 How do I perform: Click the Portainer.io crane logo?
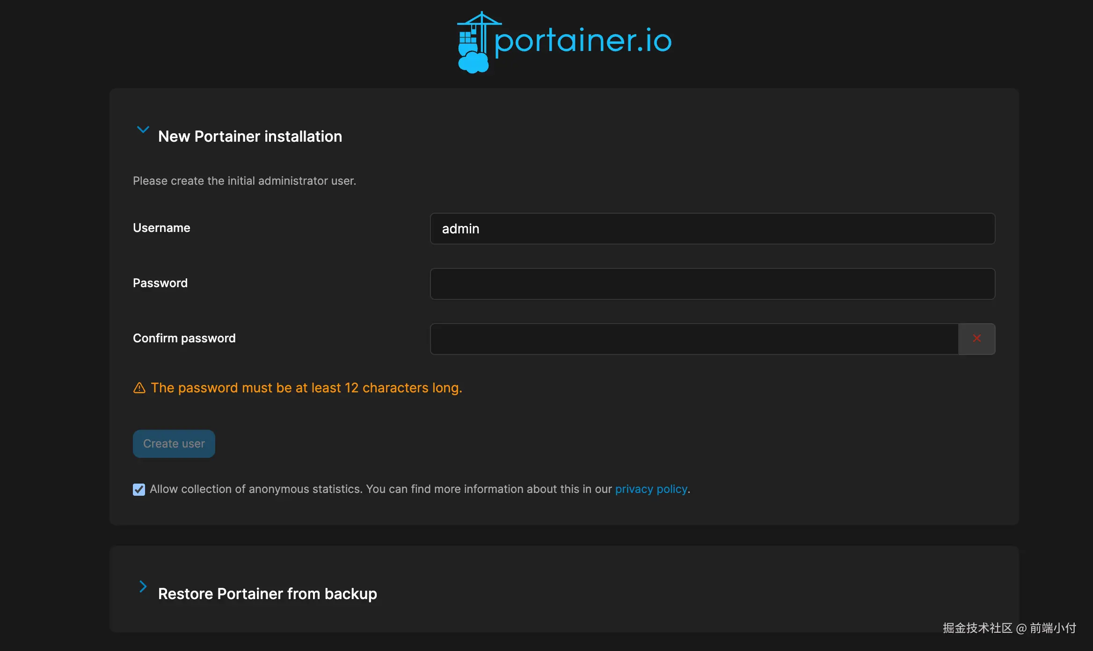[474, 43]
